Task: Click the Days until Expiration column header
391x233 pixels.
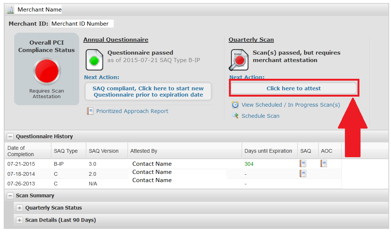Action: (270, 151)
